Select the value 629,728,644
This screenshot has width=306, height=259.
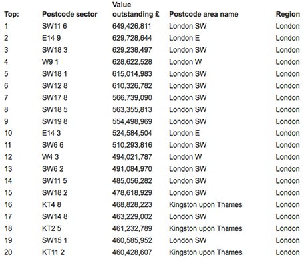click(x=132, y=38)
